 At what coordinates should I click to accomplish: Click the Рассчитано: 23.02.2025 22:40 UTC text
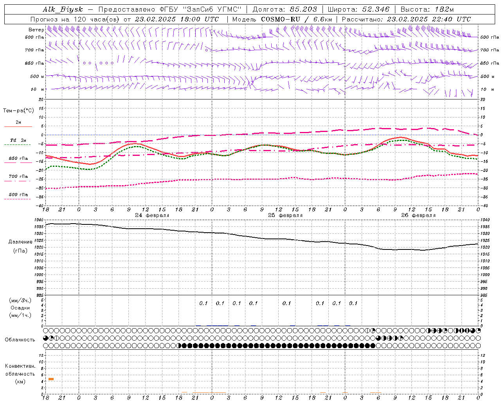click(406, 19)
